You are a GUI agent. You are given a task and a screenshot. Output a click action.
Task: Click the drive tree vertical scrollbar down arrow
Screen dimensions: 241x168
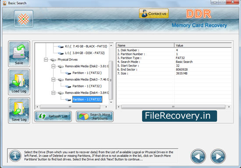111,102
